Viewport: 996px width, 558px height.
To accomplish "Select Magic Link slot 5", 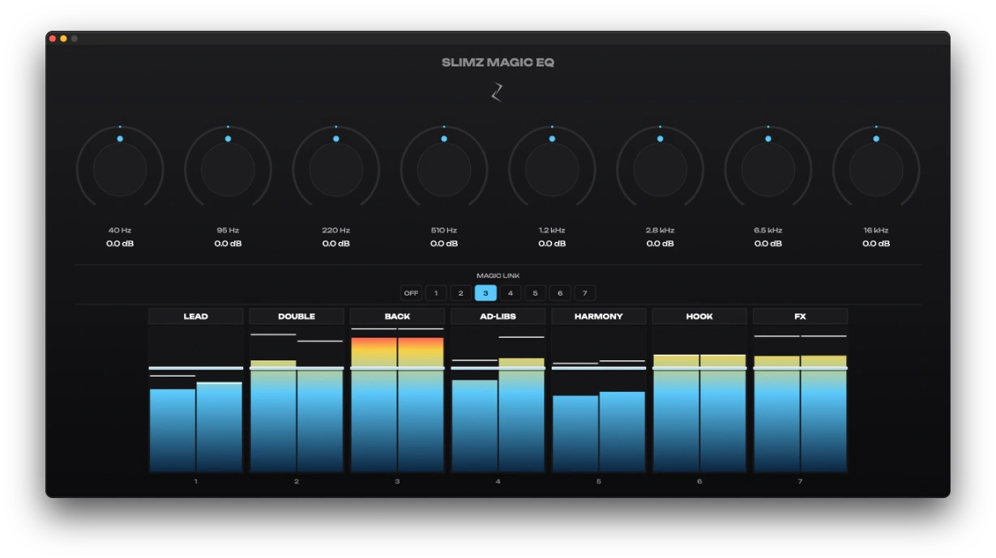I will tap(535, 293).
